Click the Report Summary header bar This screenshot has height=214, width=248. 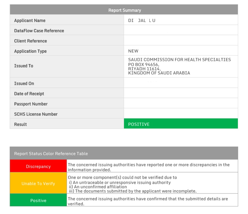pos(124,10)
